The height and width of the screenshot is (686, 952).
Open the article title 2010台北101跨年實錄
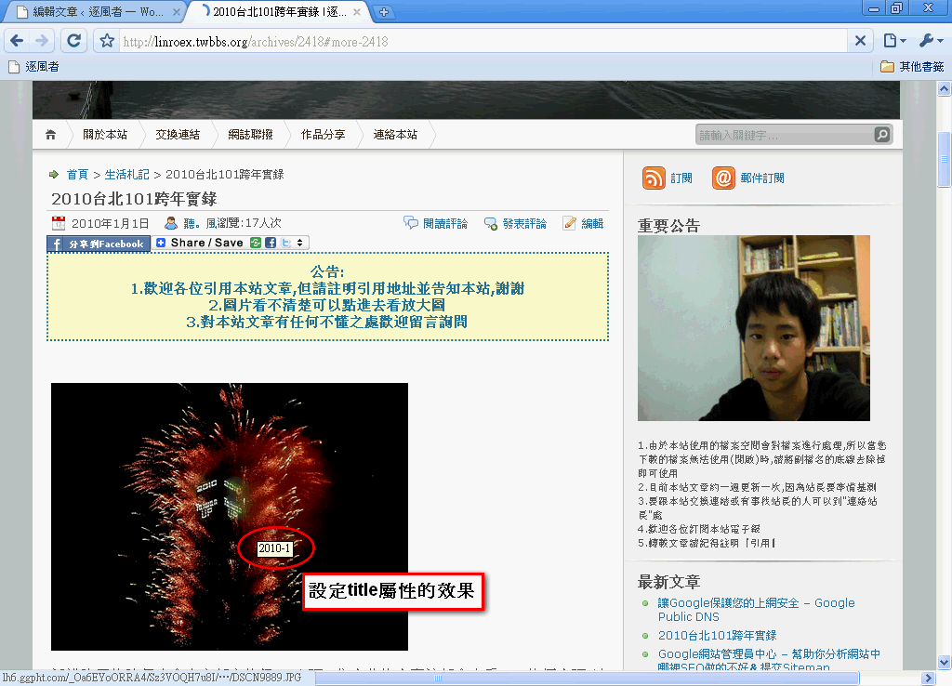tap(134, 199)
